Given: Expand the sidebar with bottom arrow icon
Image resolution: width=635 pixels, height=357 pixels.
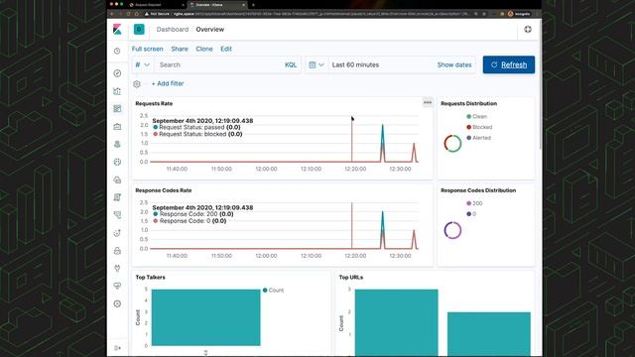Looking at the screenshot, I should coord(117,348).
